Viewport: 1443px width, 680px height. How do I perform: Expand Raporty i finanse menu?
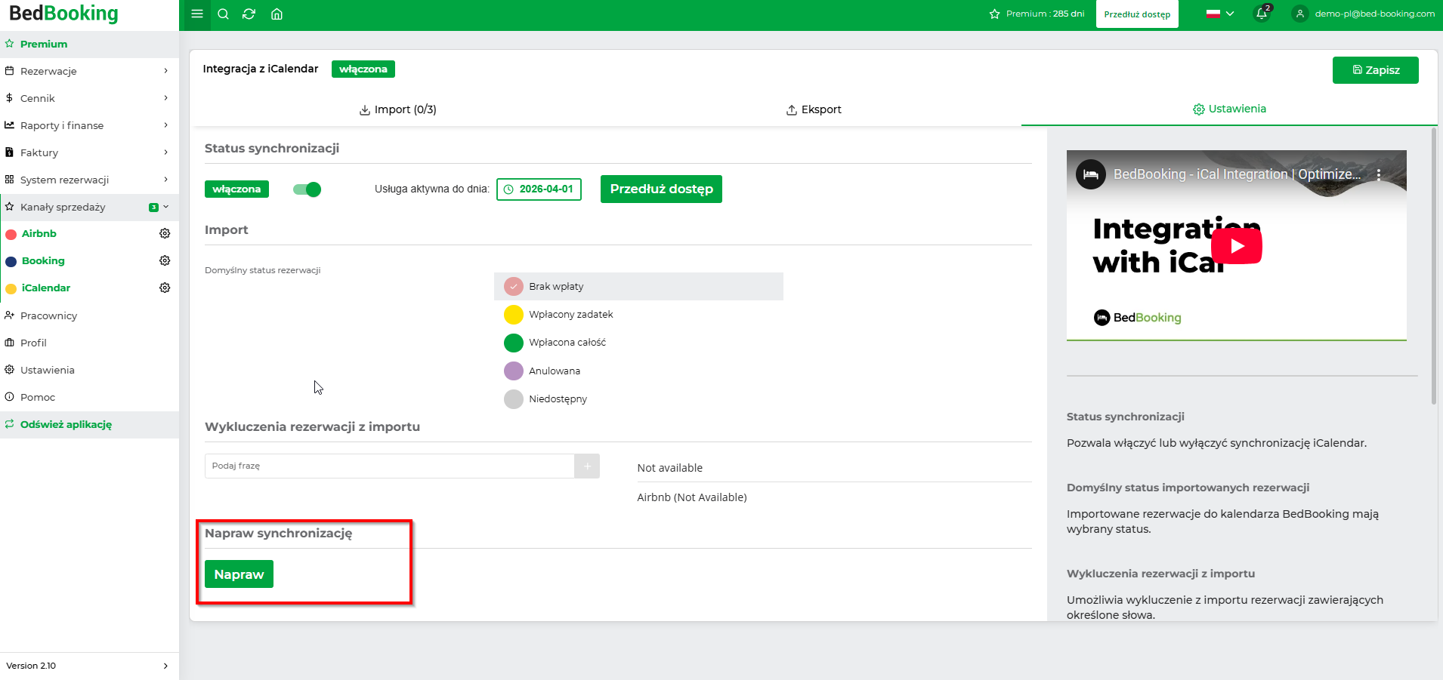point(89,125)
